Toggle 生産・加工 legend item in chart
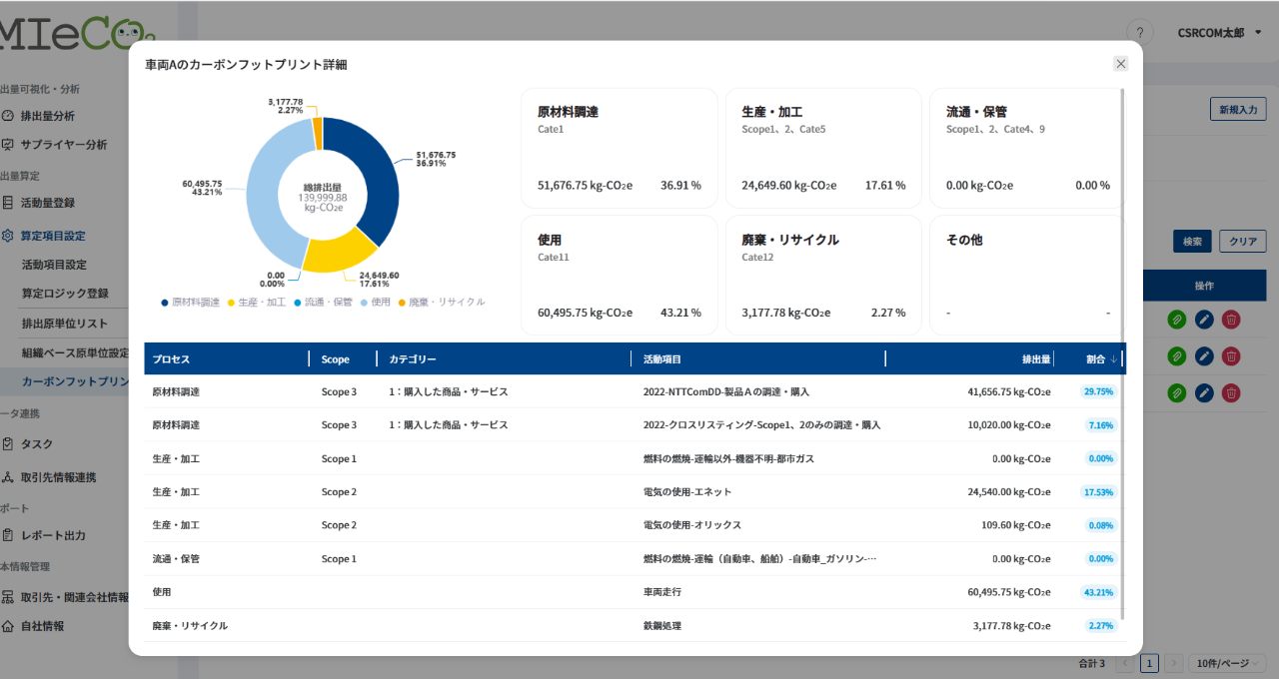1279x679 pixels. coord(257,302)
